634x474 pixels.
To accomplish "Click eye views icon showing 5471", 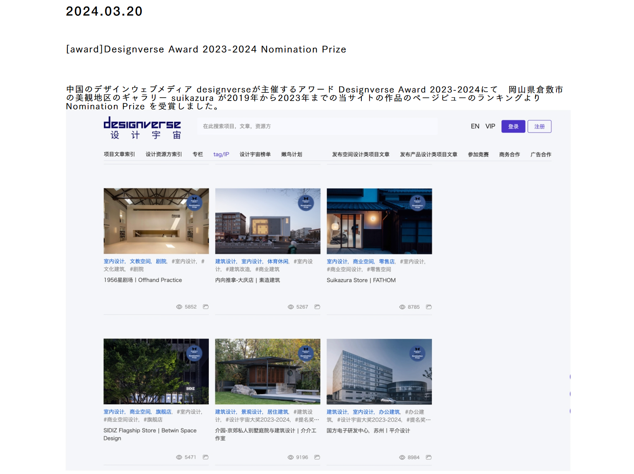I will pyautogui.click(x=179, y=457).
